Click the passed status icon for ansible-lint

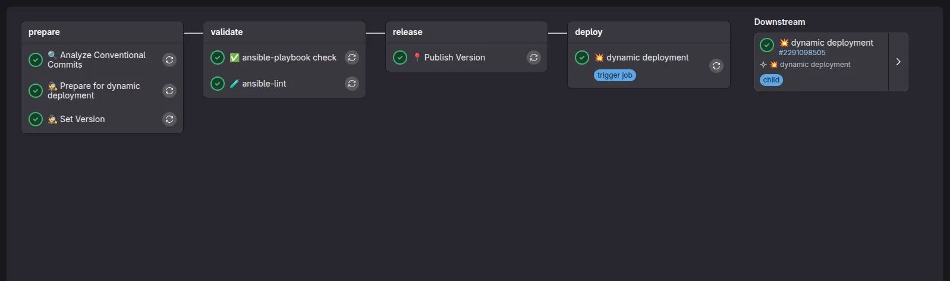point(218,84)
